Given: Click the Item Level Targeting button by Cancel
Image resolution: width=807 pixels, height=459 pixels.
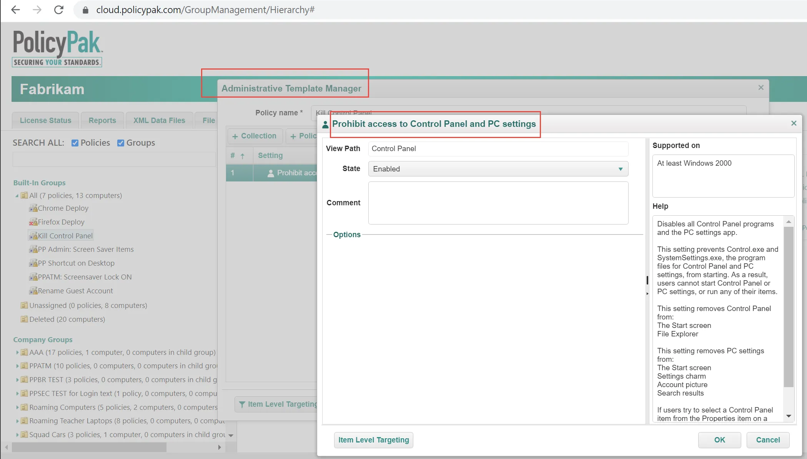Looking at the screenshot, I should click(373, 440).
